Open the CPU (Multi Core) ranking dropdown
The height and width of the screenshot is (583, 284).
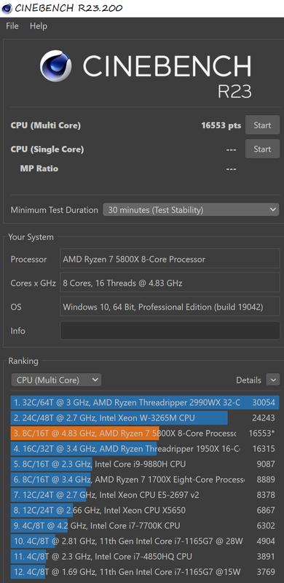(x=56, y=380)
